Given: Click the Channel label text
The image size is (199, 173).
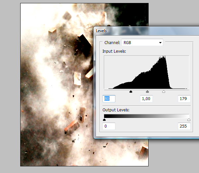Looking at the screenshot, I should coord(112,43).
